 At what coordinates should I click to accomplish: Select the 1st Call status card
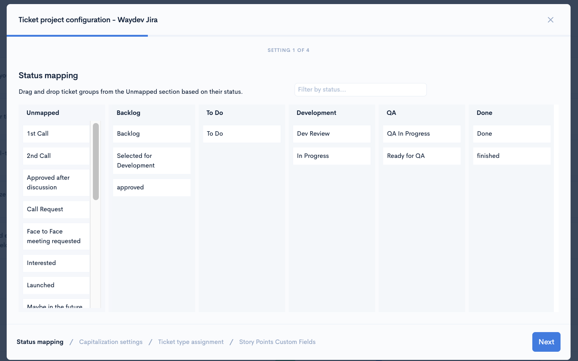(x=56, y=134)
